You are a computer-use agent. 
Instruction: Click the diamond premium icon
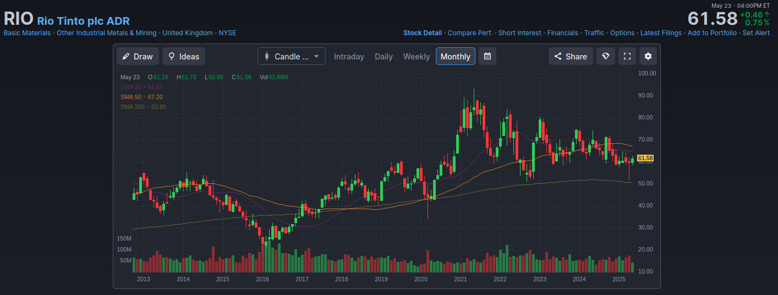605,56
